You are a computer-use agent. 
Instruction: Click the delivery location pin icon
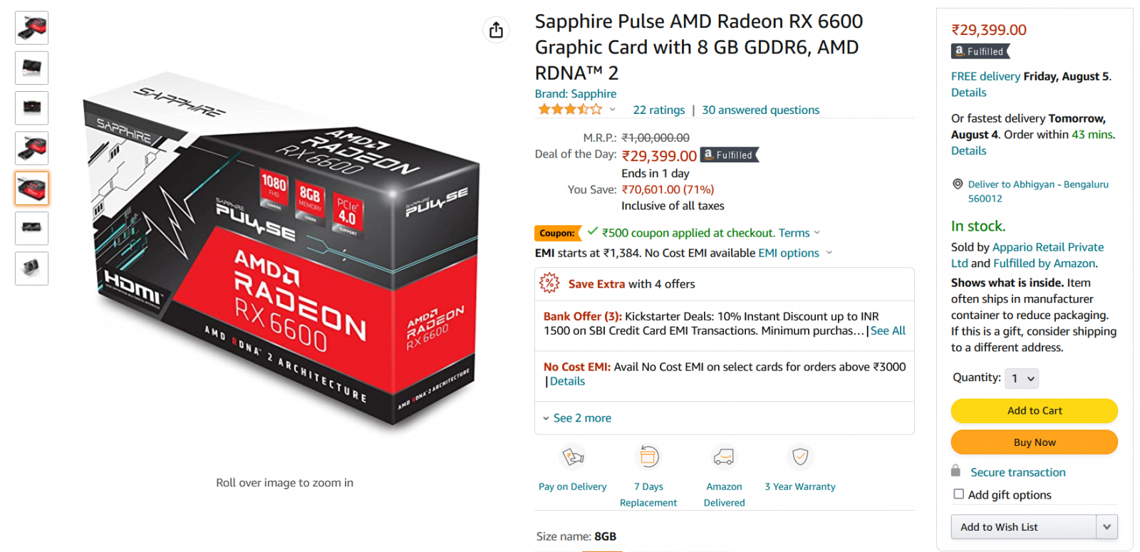pos(958,184)
